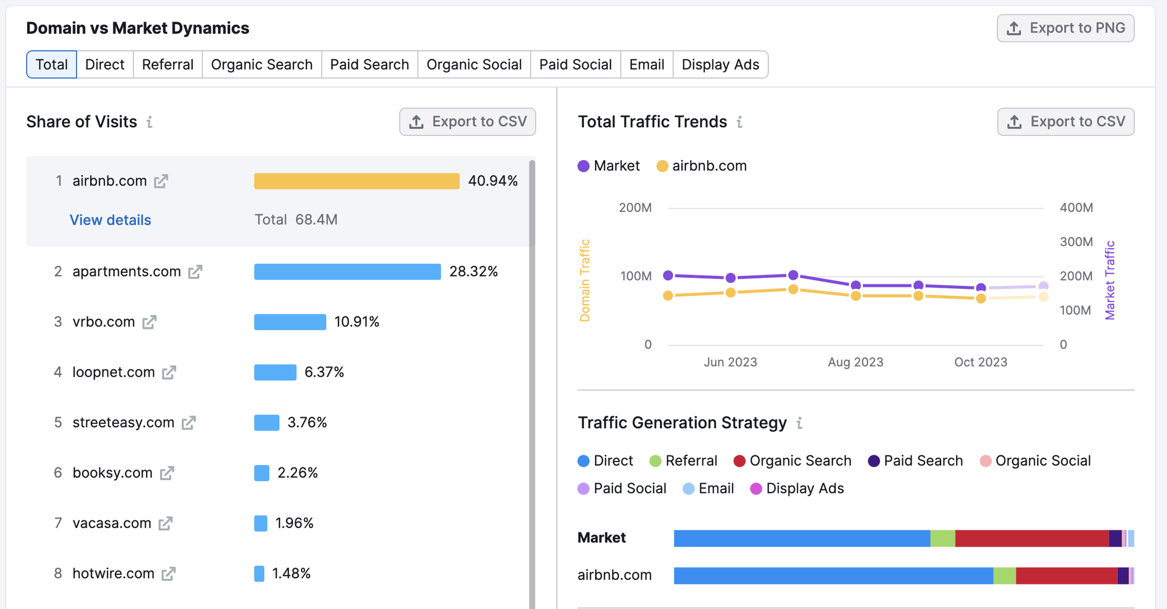Click the vrbo.com domain name
Screen dimensions: 1167x609
103,322
